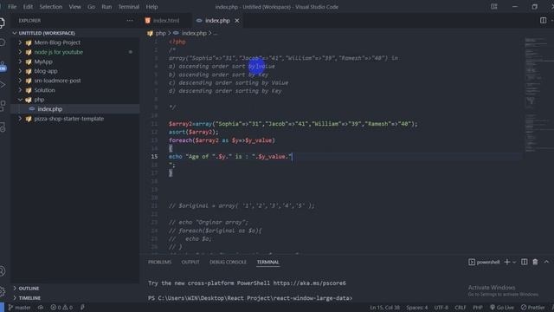Close the index.php tab
This screenshot has height=312, width=554.
[x=237, y=21]
